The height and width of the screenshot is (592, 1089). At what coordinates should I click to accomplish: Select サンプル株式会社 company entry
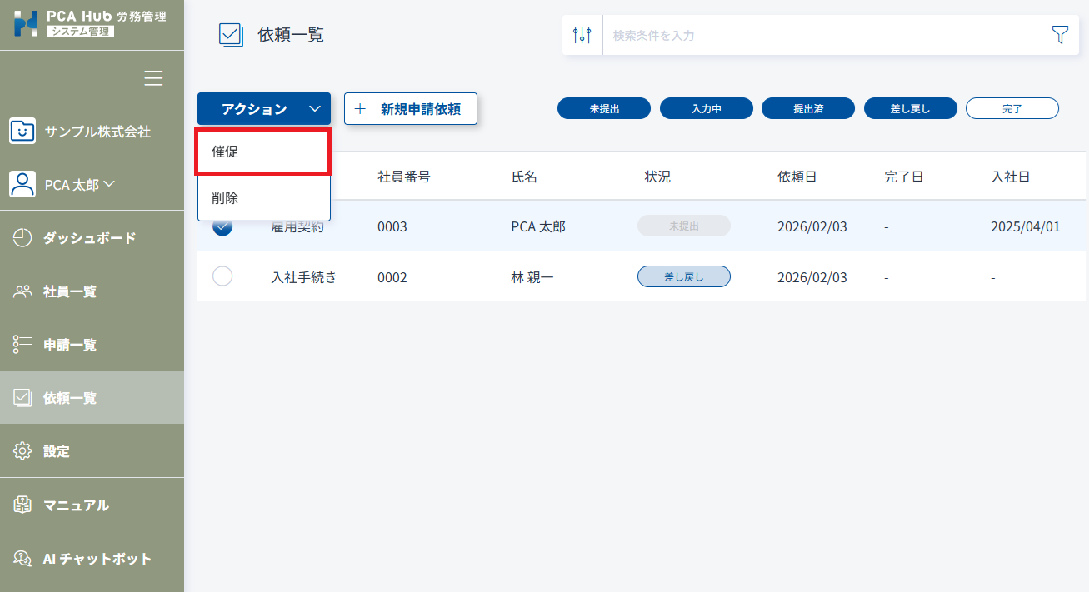coord(97,132)
